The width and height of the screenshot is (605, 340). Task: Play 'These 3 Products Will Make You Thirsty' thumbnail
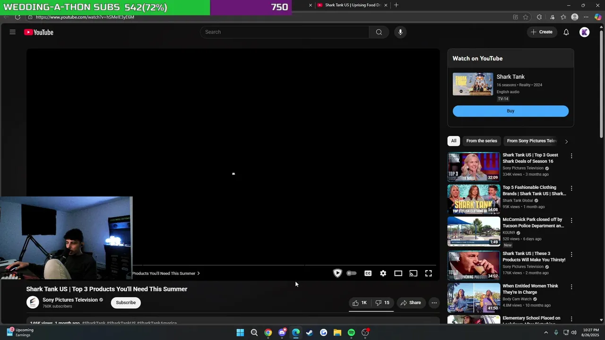click(474, 265)
